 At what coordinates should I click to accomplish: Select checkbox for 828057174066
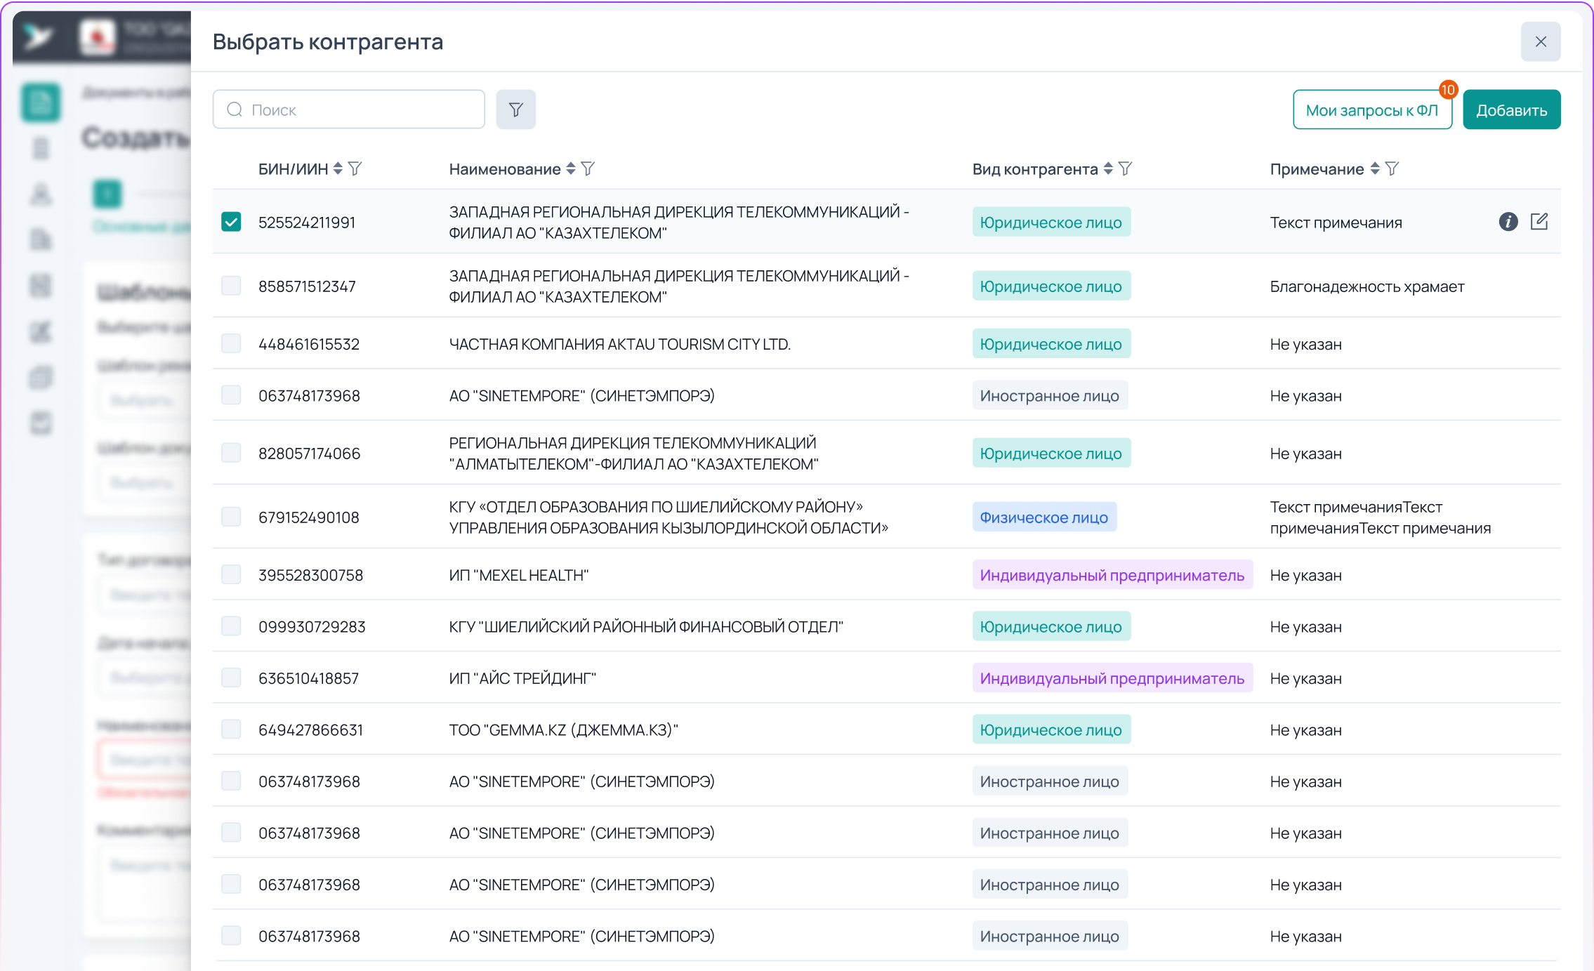pos(231,453)
